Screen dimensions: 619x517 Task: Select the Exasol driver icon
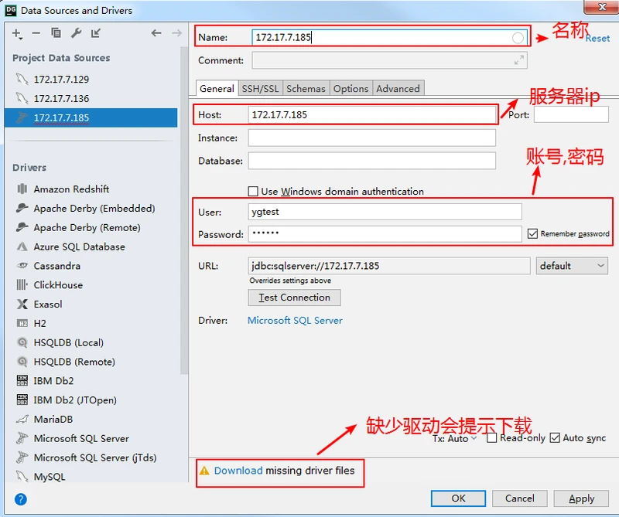pyautogui.click(x=22, y=304)
